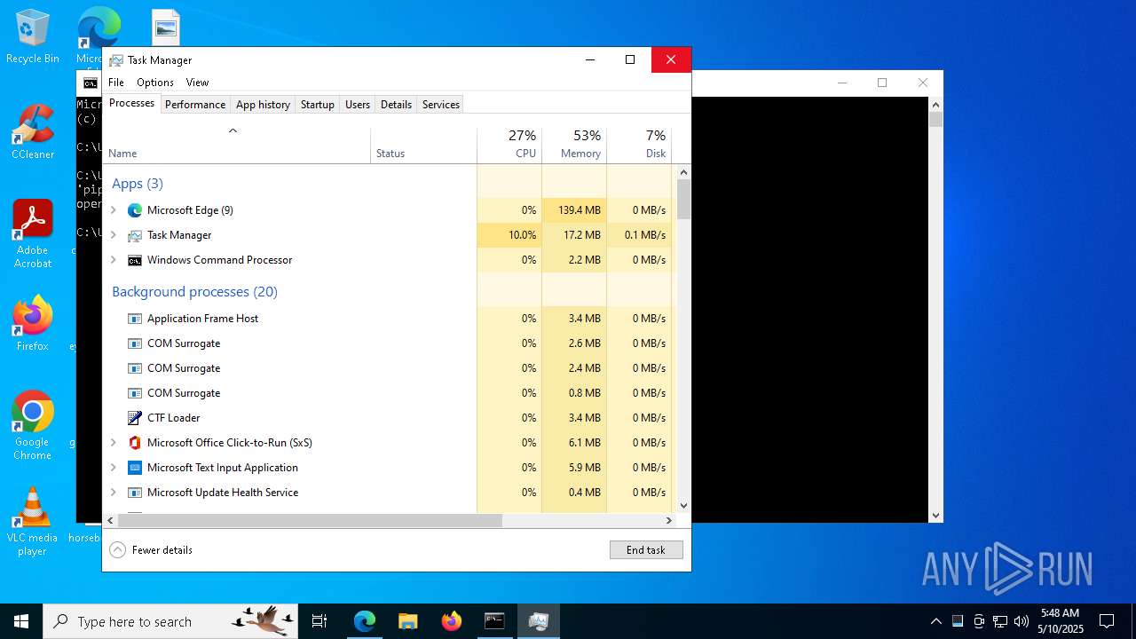Image resolution: width=1136 pixels, height=639 pixels.
Task: Open the View menu
Action: pyautogui.click(x=197, y=83)
